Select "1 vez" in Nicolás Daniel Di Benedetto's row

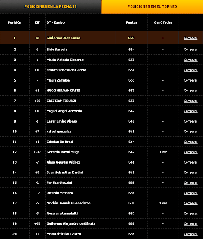[x=163, y=203]
